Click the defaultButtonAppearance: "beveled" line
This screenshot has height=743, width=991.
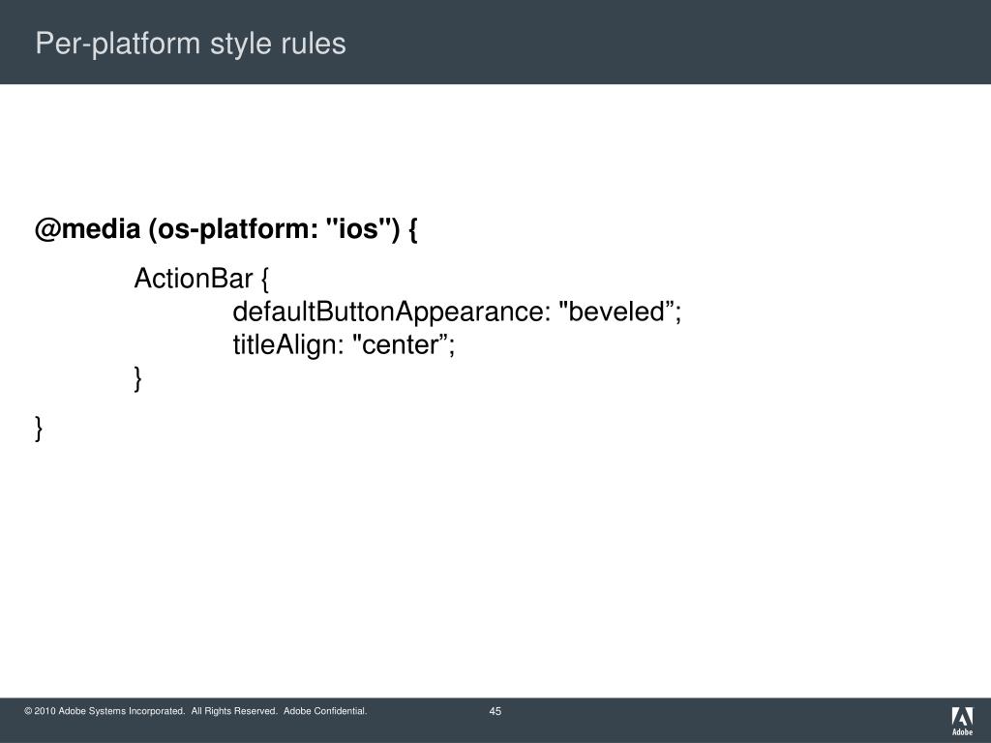[457, 312]
